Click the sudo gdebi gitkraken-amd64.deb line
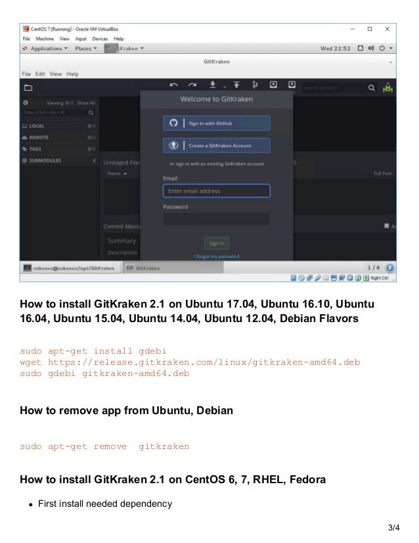419x543 pixels. click(x=104, y=373)
